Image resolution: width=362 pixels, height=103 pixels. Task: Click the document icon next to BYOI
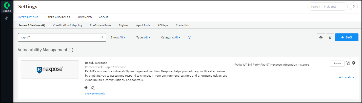click(330, 37)
